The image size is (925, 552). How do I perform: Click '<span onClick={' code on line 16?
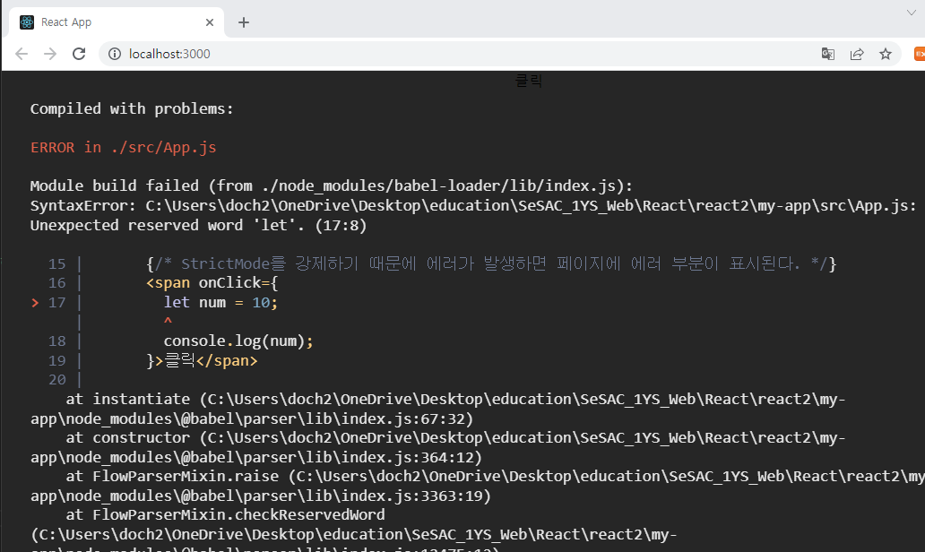tap(212, 283)
